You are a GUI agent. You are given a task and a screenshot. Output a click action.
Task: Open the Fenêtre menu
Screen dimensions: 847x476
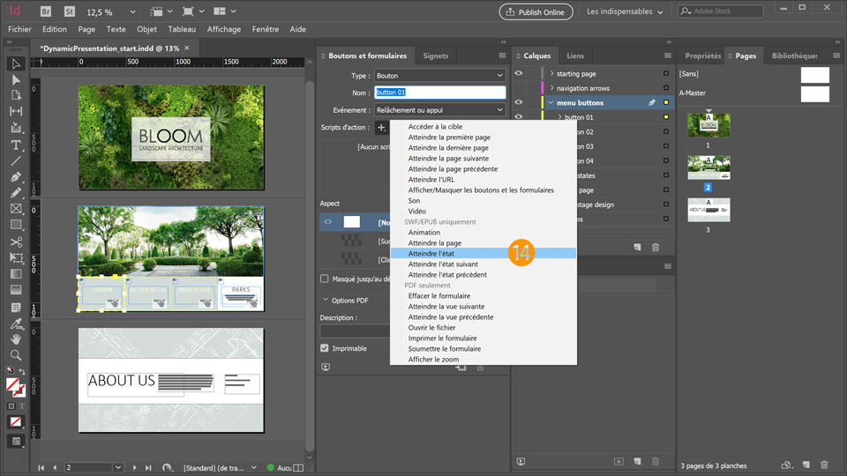click(265, 29)
